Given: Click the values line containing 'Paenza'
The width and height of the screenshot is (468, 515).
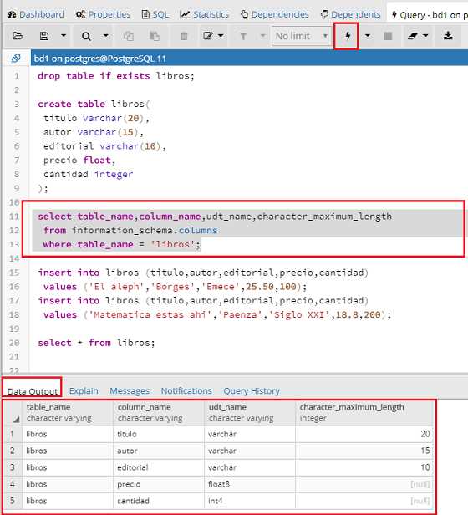Looking at the screenshot, I should point(217,314).
